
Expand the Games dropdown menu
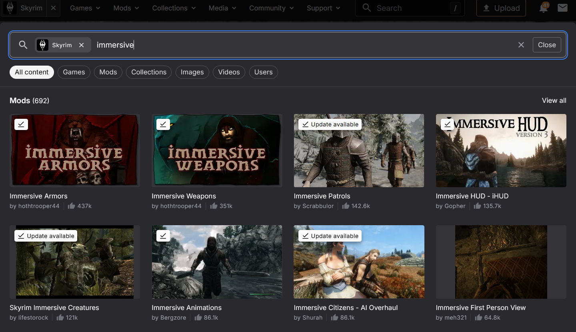click(x=85, y=8)
